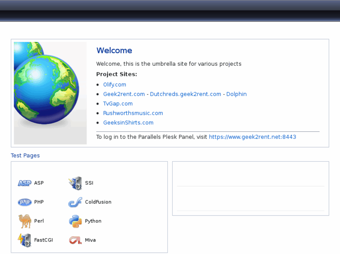Click the FastCGI lightning icon
340x254 pixels.
24,240
